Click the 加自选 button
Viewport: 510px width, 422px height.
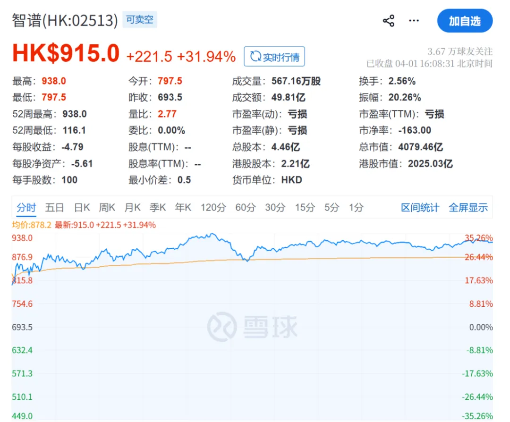point(465,21)
